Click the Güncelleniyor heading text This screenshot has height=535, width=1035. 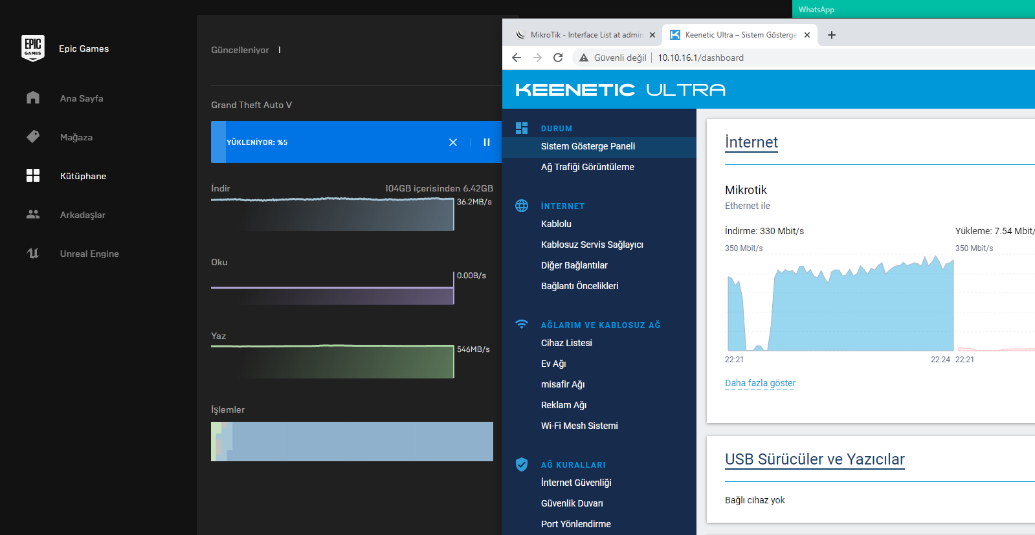coord(240,50)
